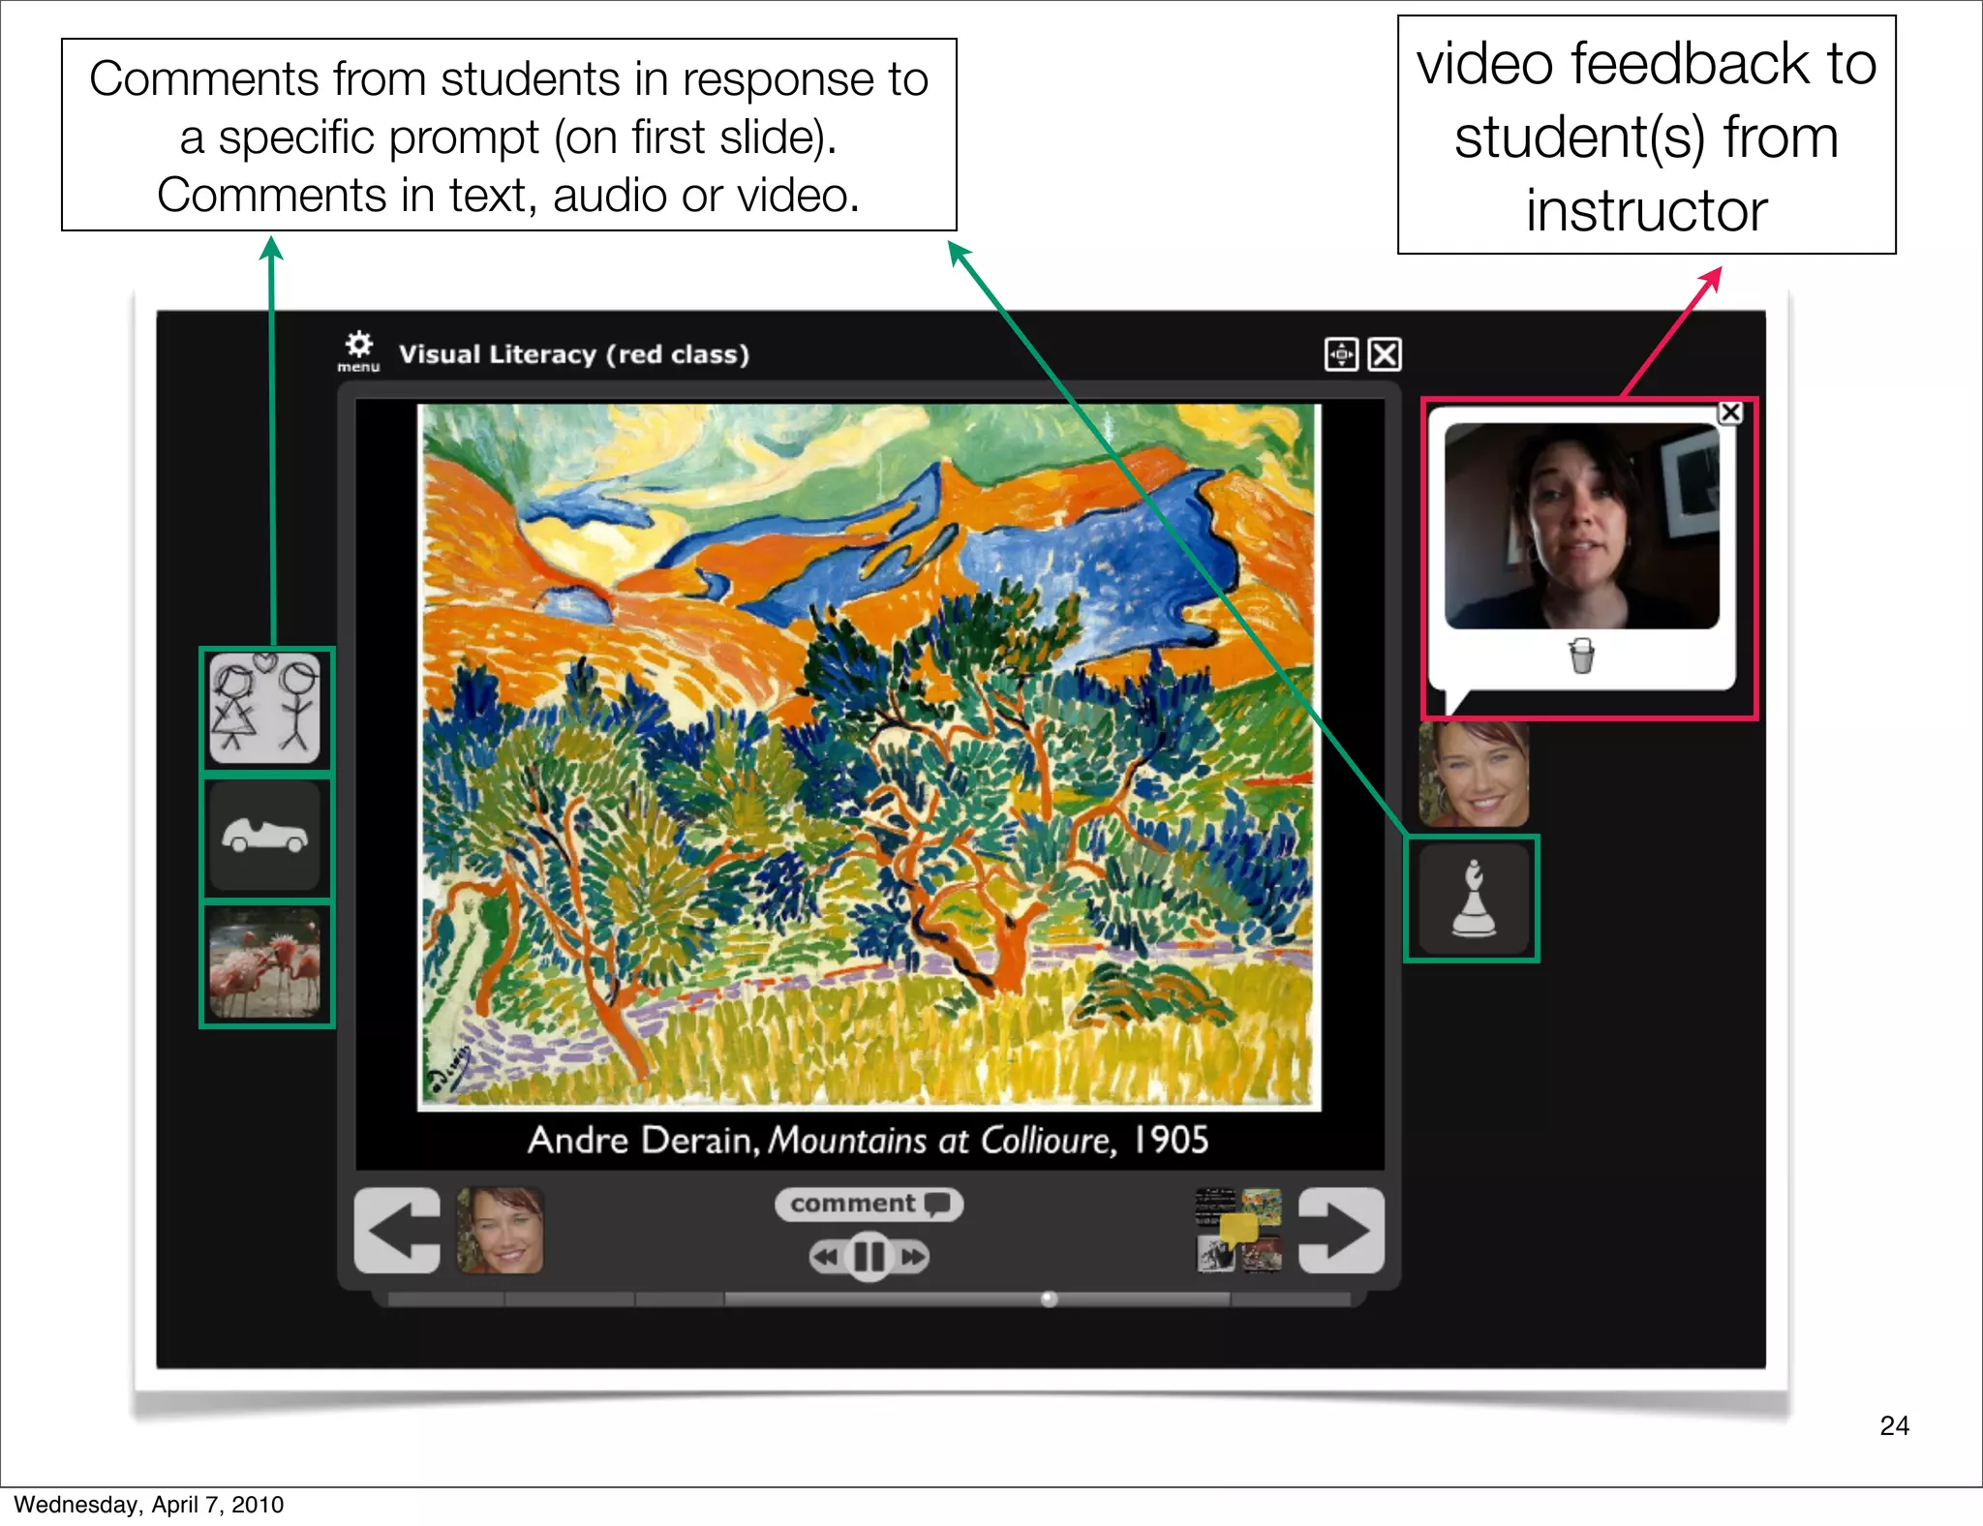Select the car avatar comment
Screen dimensions: 1983x1526
coord(265,836)
